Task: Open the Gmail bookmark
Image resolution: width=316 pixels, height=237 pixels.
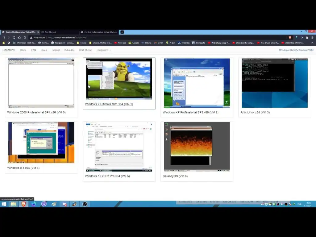Action: coord(159,43)
